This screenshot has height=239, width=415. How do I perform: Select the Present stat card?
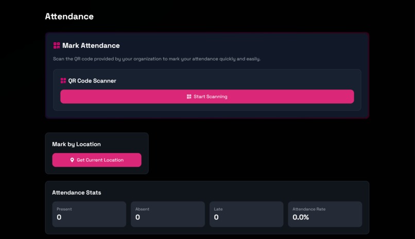(89, 214)
